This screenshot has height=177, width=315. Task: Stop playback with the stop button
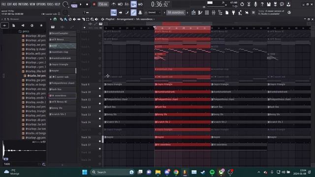click(87, 4)
